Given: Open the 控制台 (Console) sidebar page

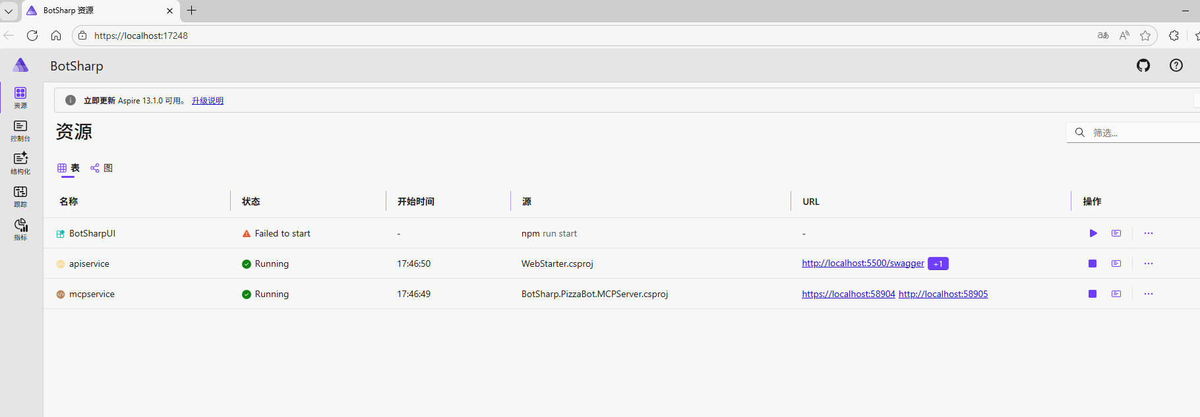Looking at the screenshot, I should (x=20, y=130).
